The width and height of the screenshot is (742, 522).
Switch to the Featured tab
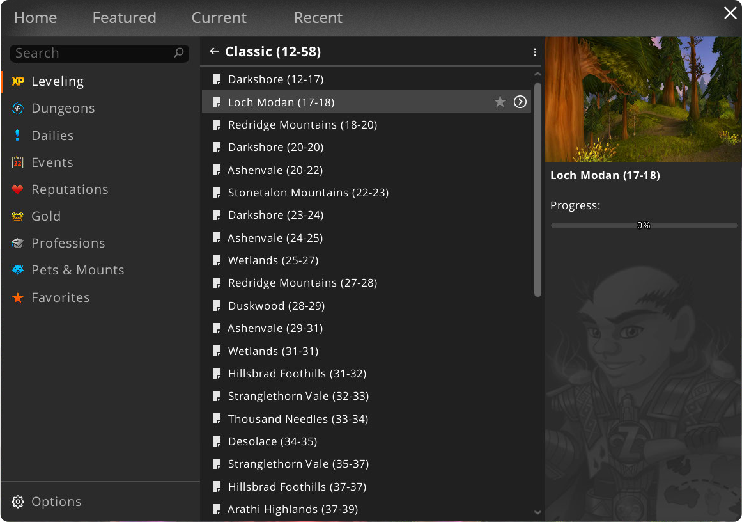pos(125,17)
